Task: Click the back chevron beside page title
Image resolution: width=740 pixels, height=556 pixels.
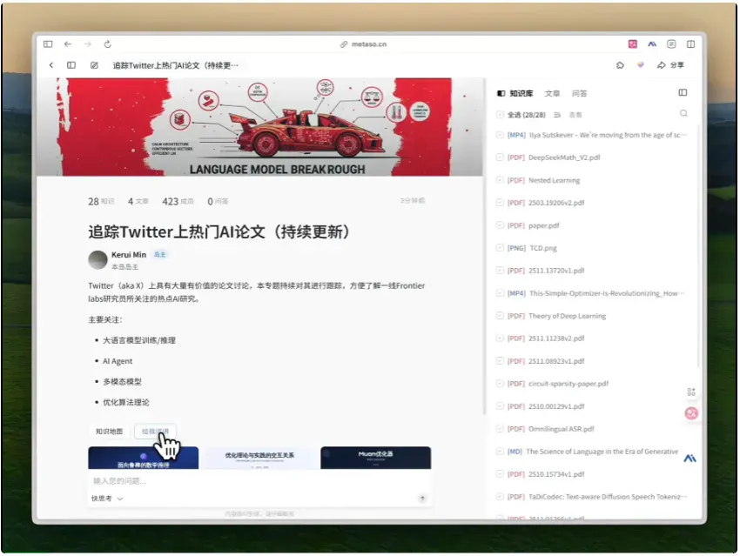Action: (51, 65)
